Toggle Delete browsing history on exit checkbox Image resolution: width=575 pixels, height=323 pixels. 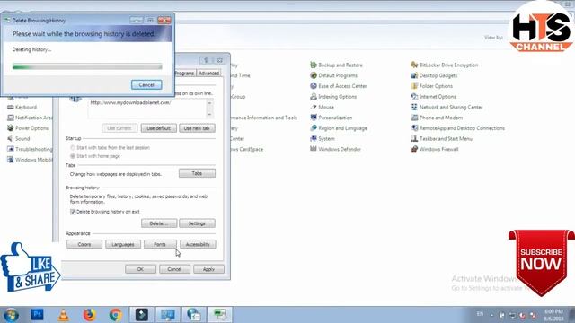[x=73, y=212]
